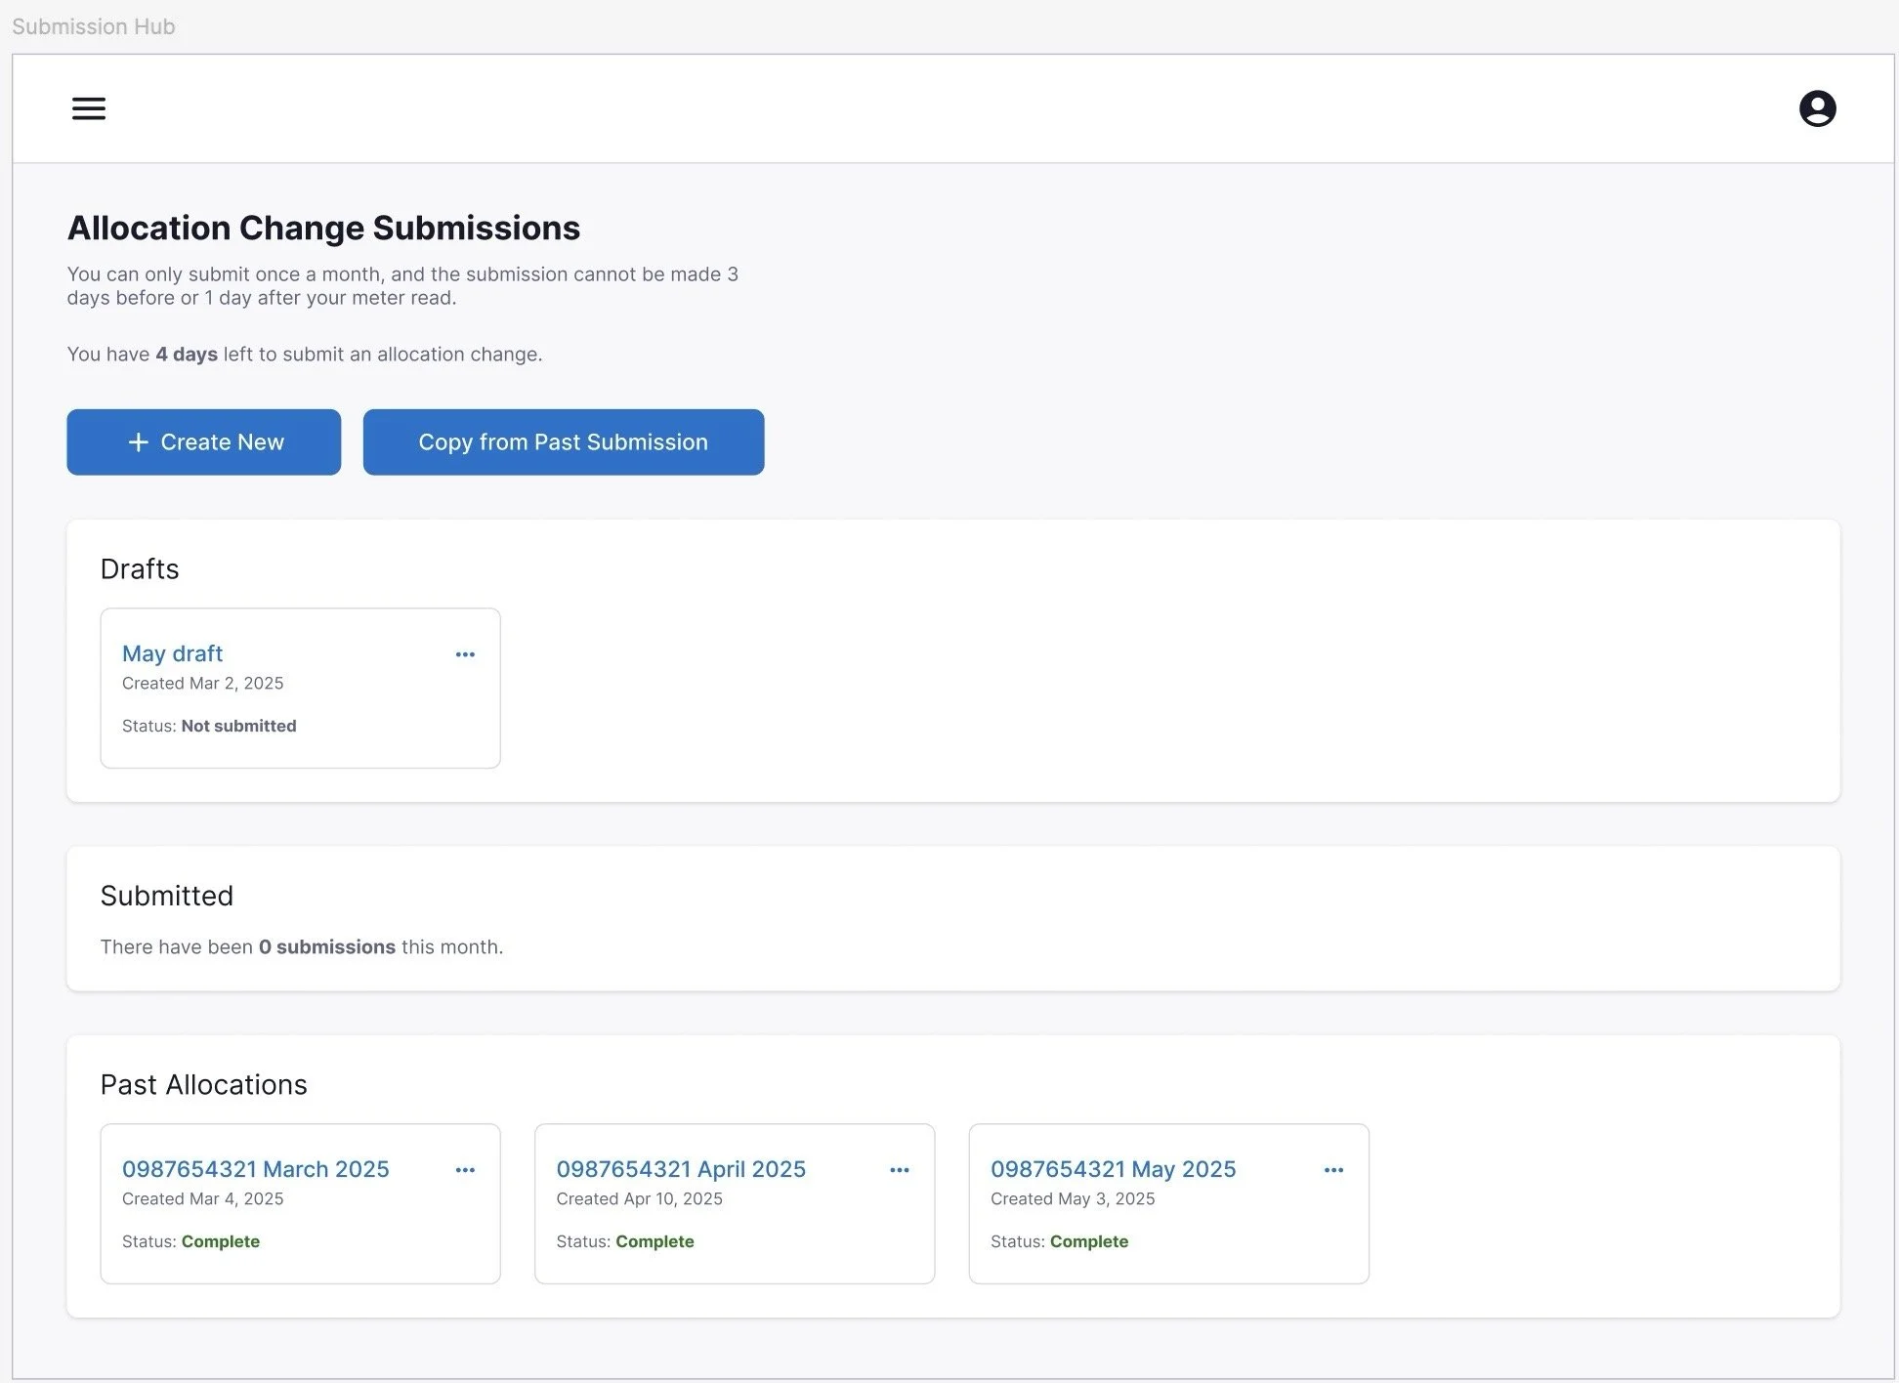Click the Past Allocations section heading
Viewport: 1899px width, 1383px height.
(x=203, y=1085)
